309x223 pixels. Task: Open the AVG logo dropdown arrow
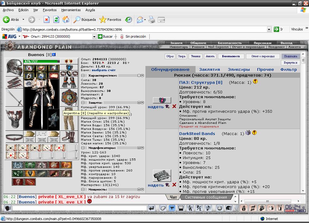point(19,36)
